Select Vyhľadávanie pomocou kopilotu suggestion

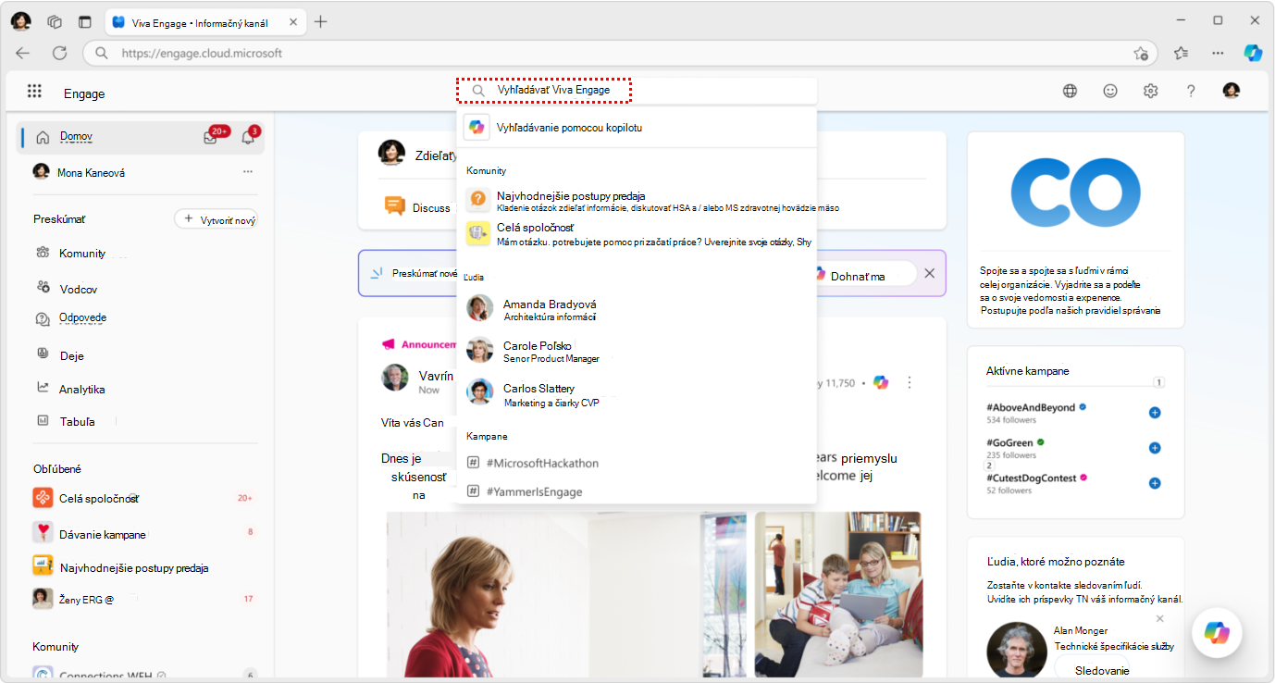[x=637, y=127]
